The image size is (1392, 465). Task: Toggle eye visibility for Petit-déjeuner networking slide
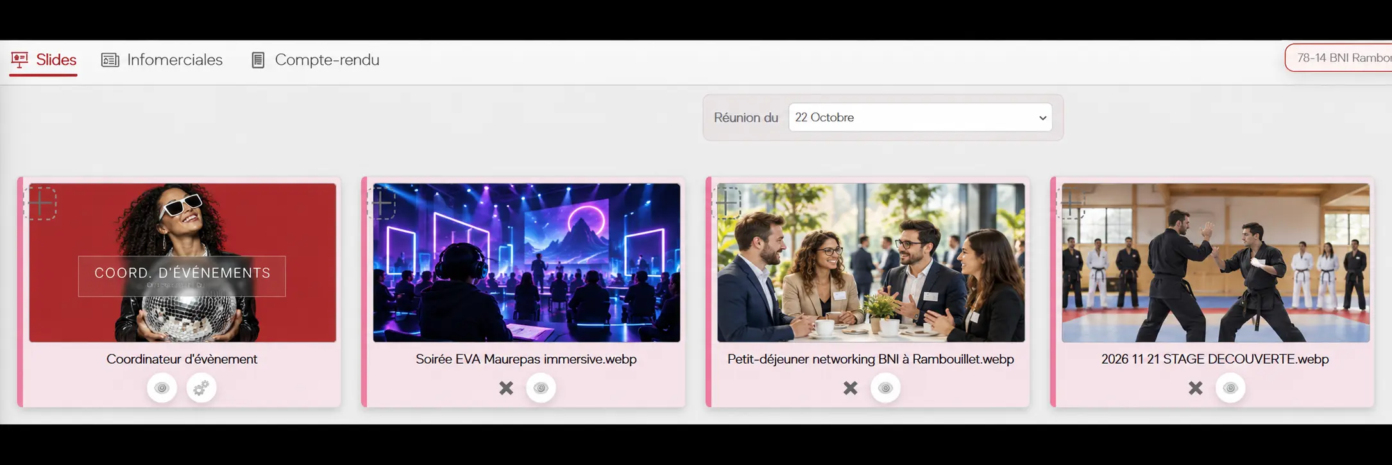coord(885,388)
